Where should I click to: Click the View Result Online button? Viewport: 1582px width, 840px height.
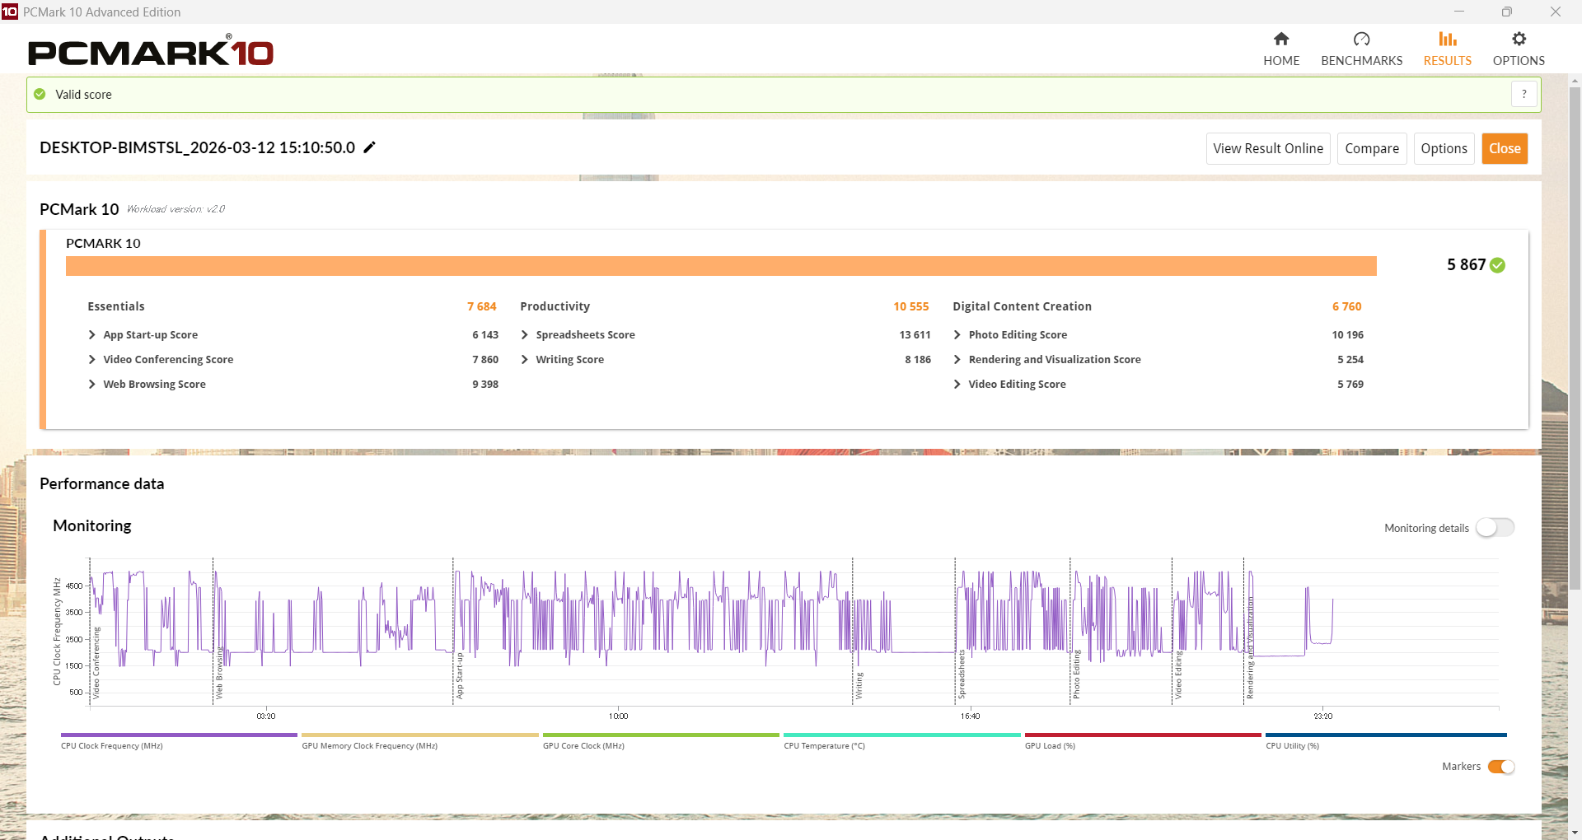[1267, 149]
